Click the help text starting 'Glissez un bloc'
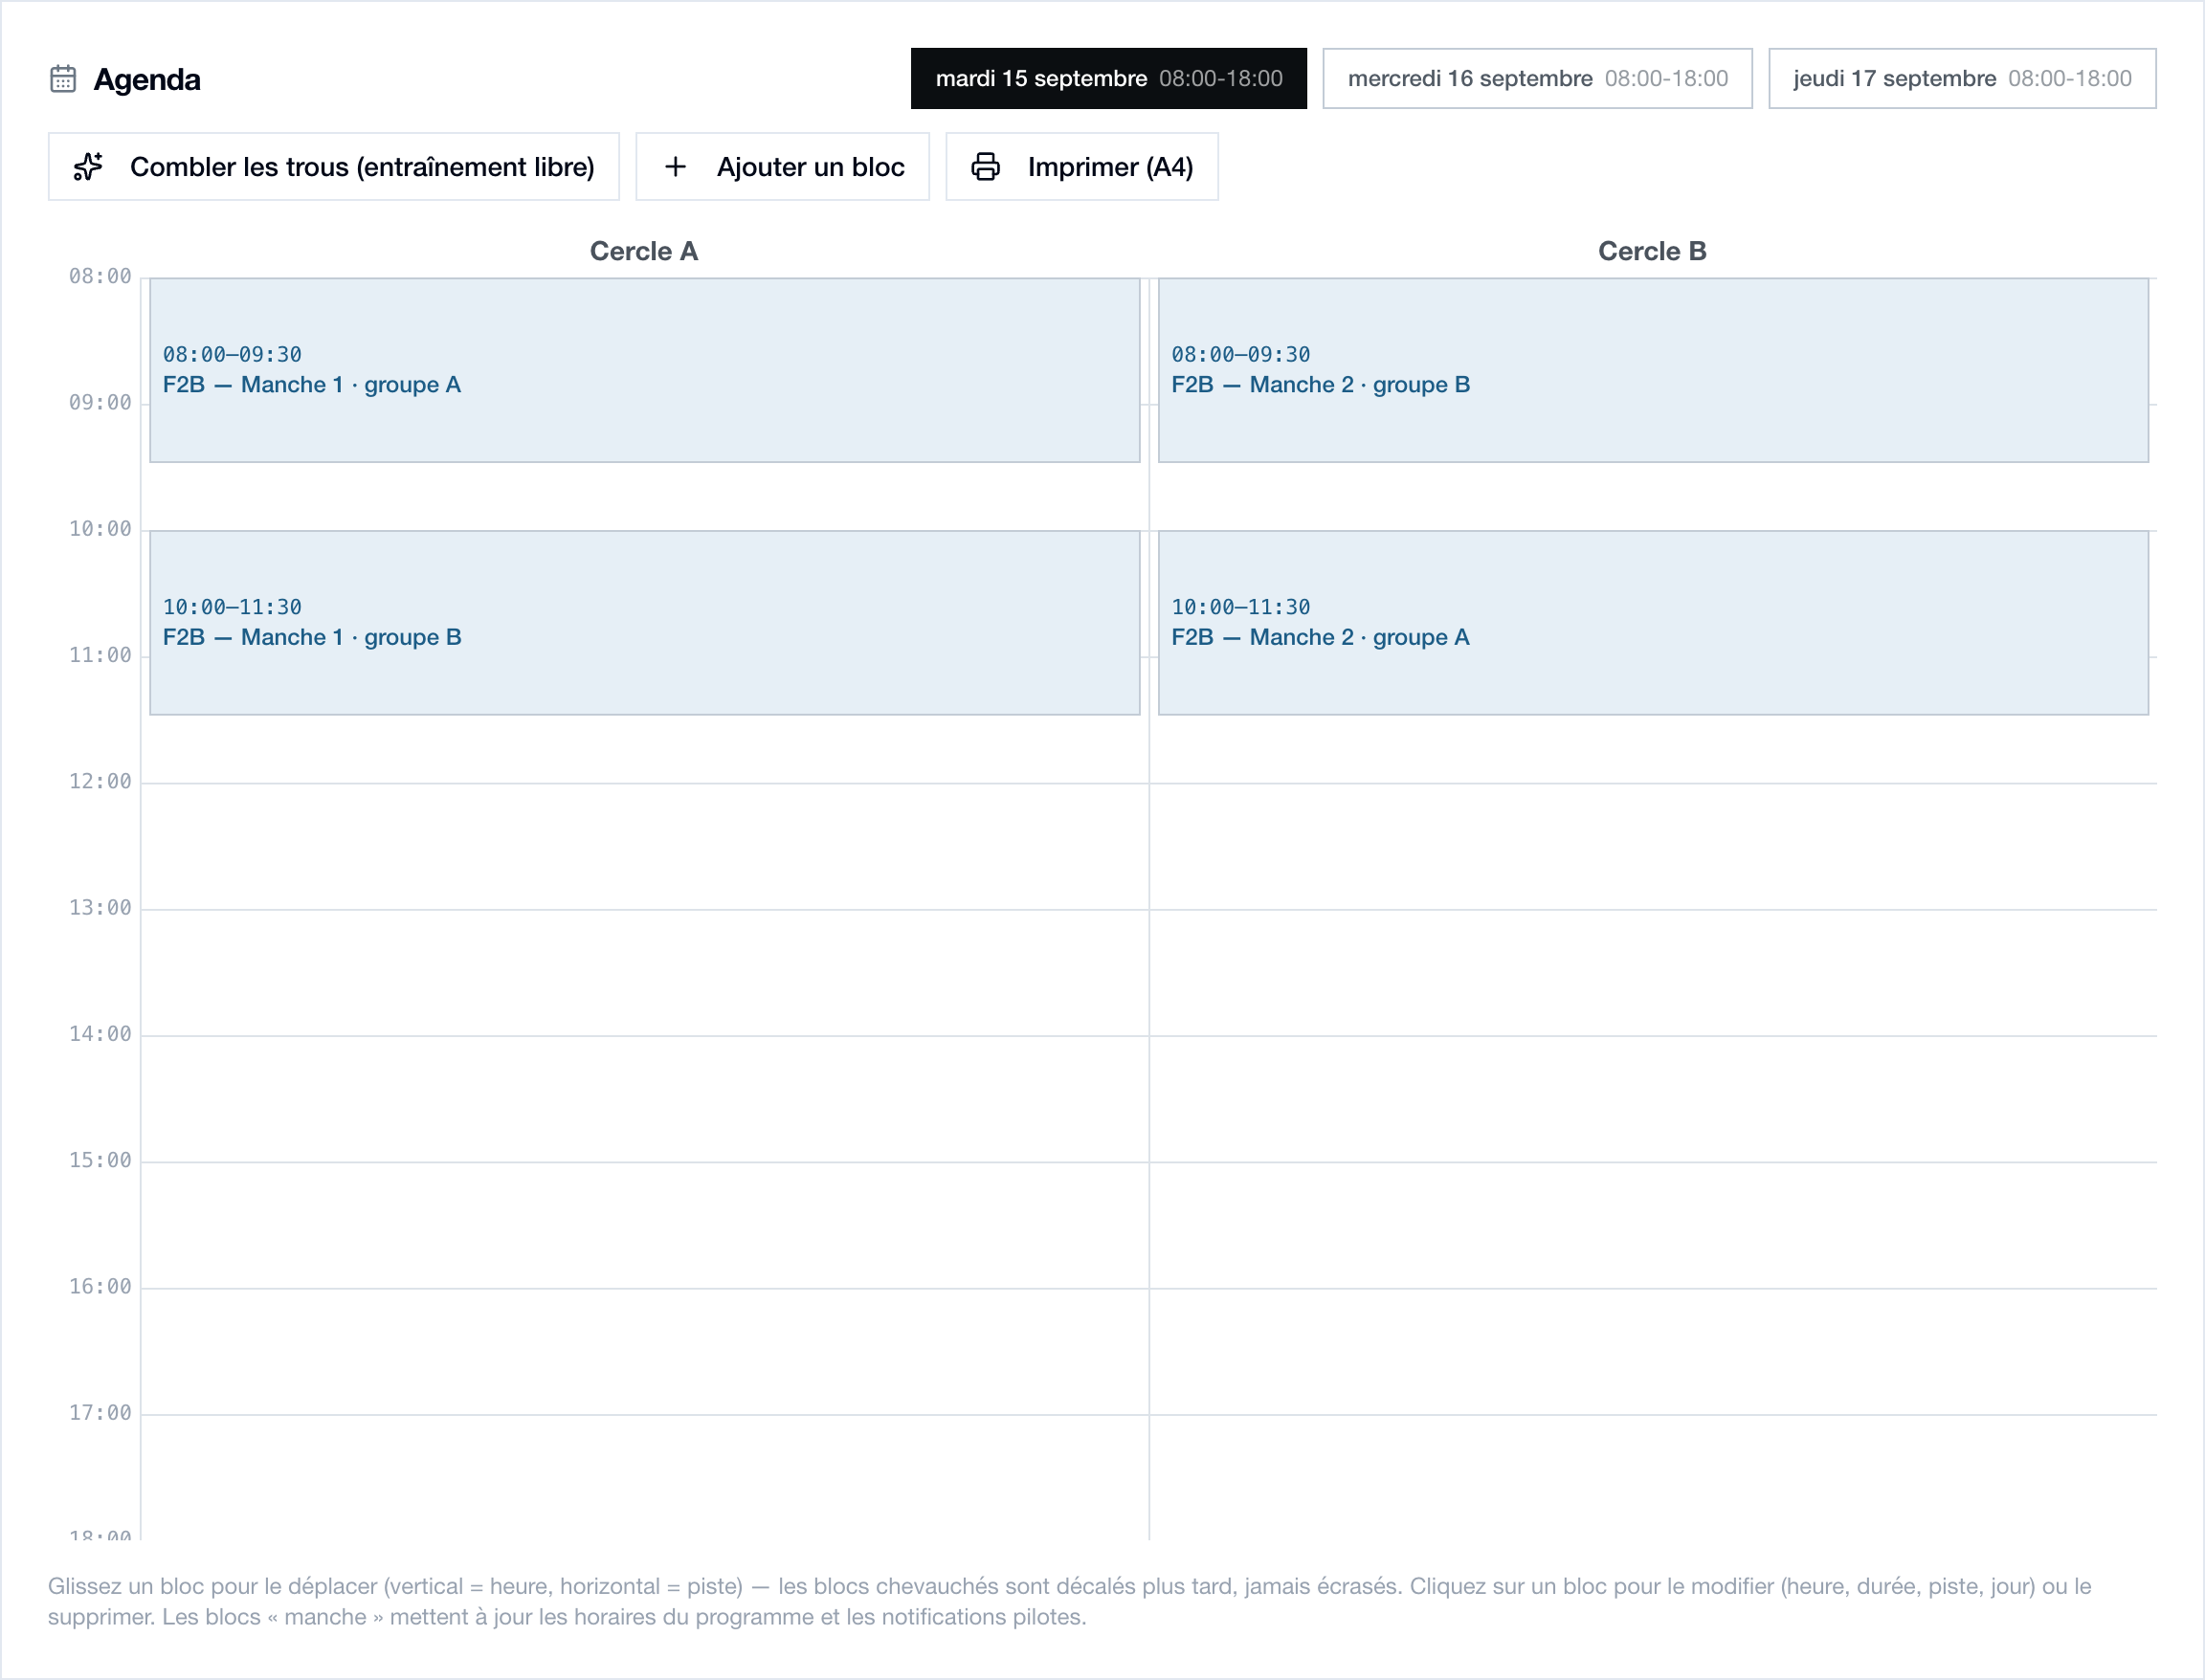 click(1070, 1601)
